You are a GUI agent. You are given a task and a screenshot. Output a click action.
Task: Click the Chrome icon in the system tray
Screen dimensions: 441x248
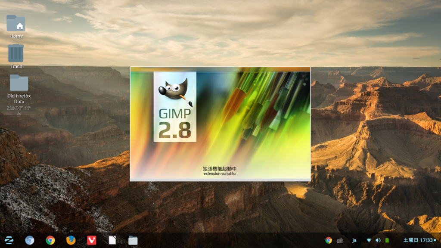coord(329,240)
